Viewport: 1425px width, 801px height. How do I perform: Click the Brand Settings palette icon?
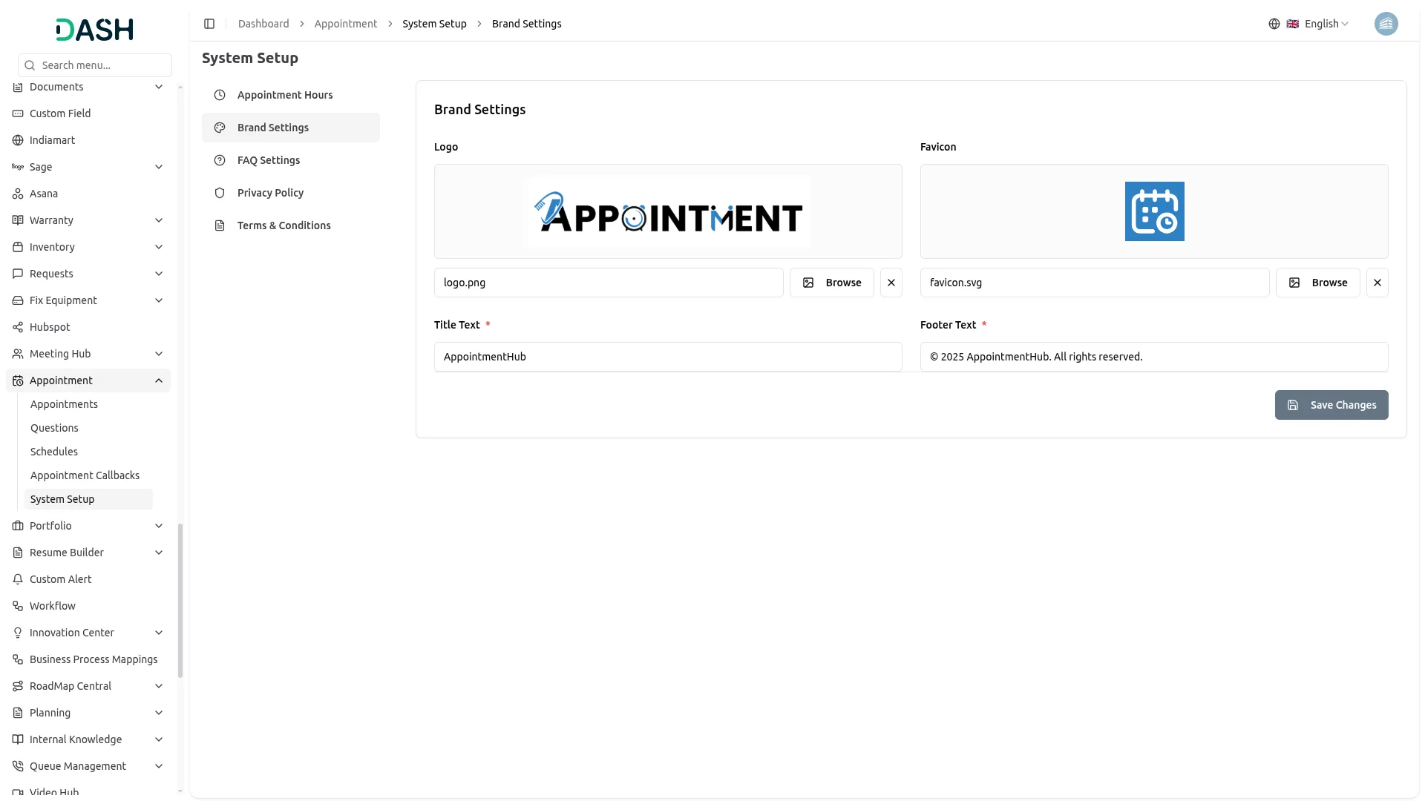(x=219, y=127)
